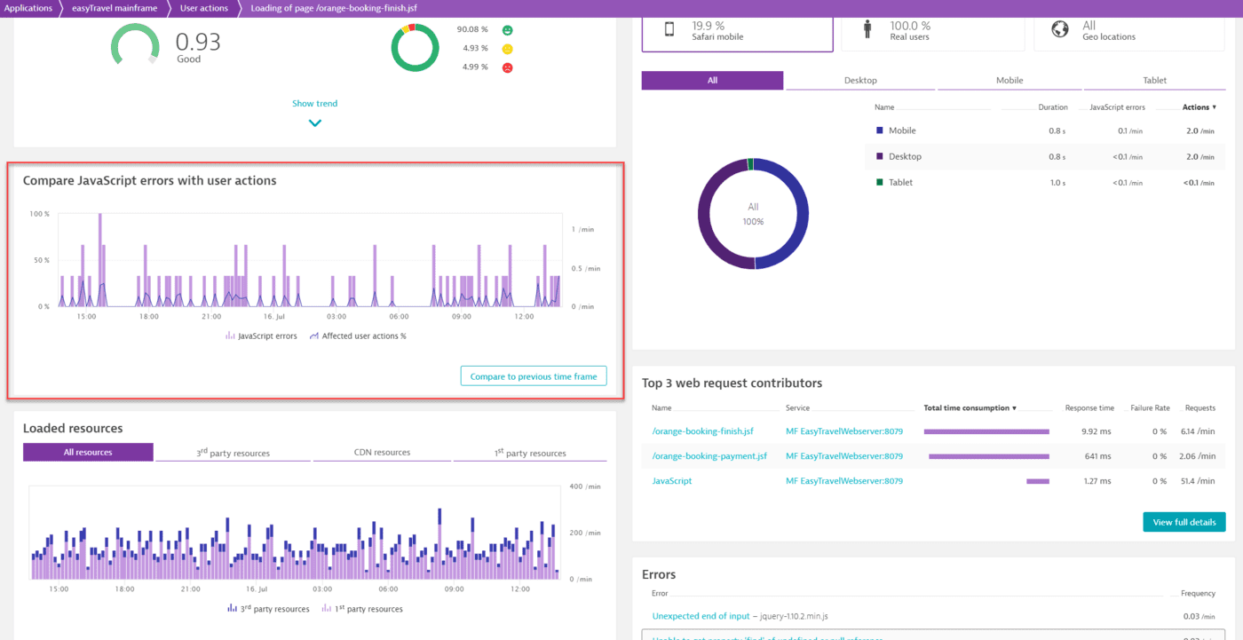Click the All 100% donut chart center
The image size is (1243, 640).
pos(753,214)
